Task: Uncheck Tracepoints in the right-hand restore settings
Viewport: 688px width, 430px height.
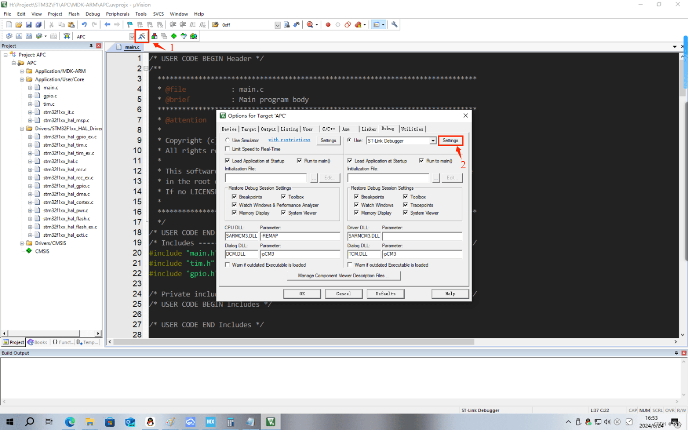Action: (405, 205)
